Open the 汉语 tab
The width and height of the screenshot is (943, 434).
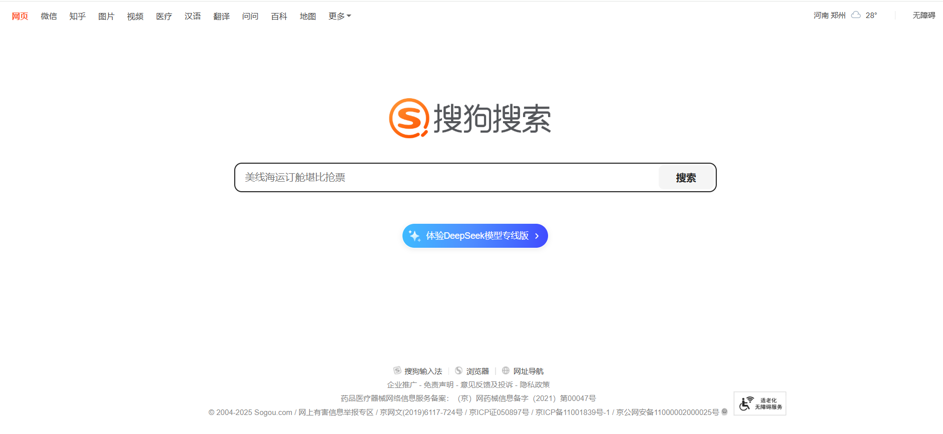pos(193,16)
